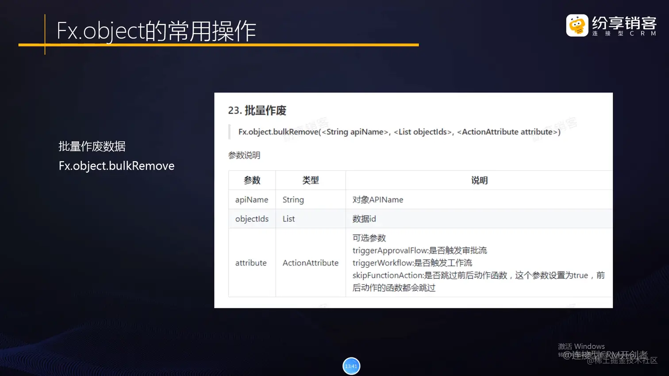Click the 可选参数 line in the description

coord(369,238)
